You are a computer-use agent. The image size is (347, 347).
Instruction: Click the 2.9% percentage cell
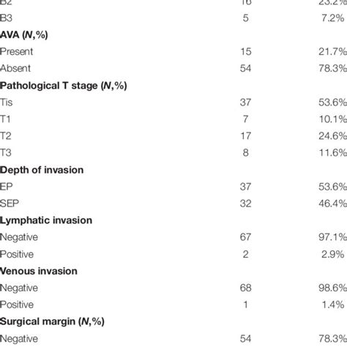[333, 254]
